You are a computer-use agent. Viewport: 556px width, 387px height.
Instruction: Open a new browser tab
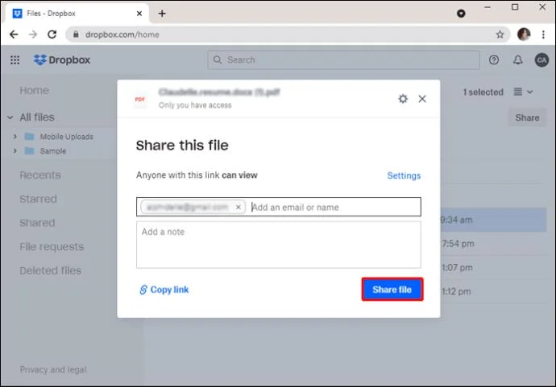pos(162,14)
